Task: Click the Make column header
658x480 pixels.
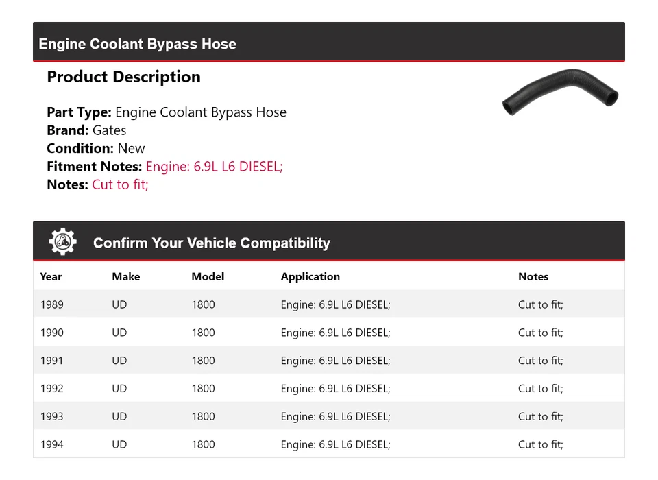Action: [125, 277]
